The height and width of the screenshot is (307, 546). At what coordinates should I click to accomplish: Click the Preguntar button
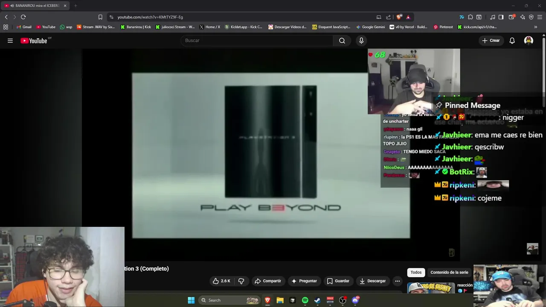coord(304,281)
